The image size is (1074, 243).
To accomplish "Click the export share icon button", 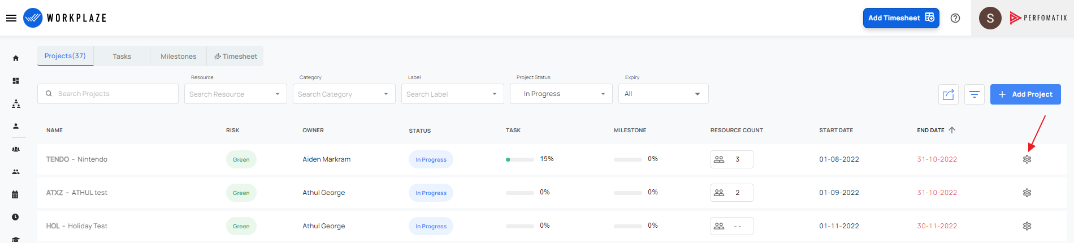I will 949,94.
